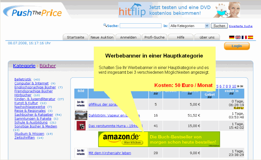
Task: Switch language with the German flag icon
Action: point(231,37)
